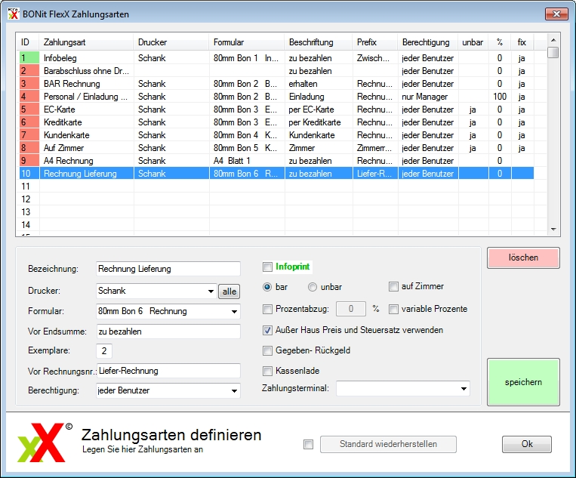Click the Beschriftung column header
576x478 pixels.
319,42
